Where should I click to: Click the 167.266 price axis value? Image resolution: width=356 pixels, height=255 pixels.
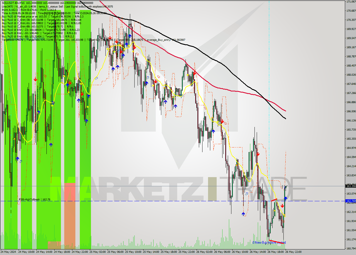tap(351, 93)
